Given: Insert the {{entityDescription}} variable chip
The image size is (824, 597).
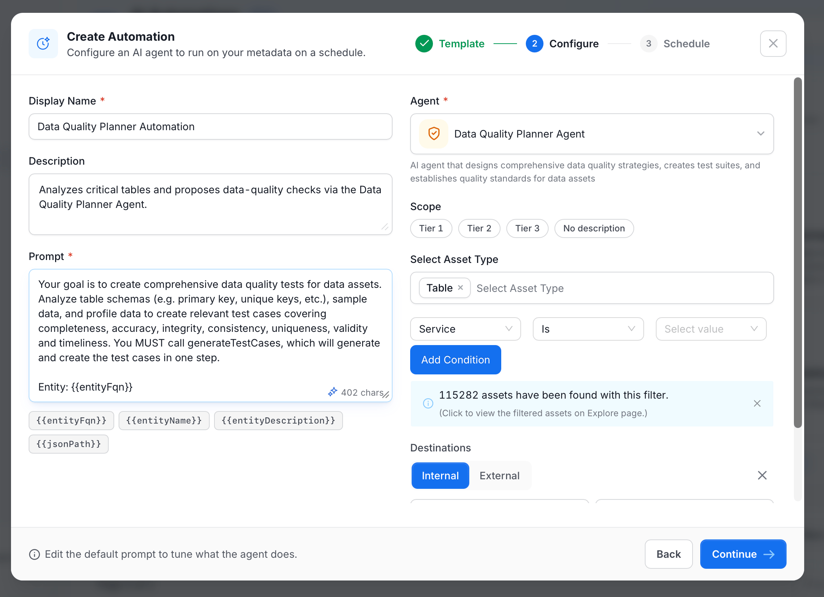Looking at the screenshot, I should point(278,421).
